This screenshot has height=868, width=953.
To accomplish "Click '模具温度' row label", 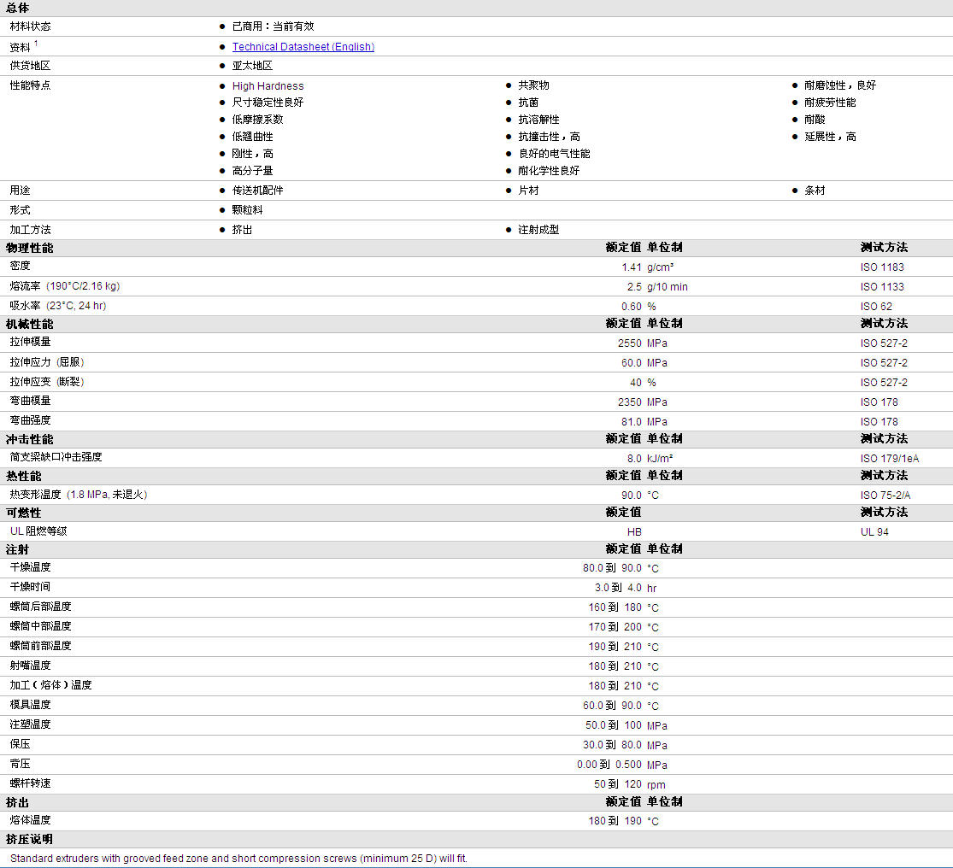I will coord(31,705).
